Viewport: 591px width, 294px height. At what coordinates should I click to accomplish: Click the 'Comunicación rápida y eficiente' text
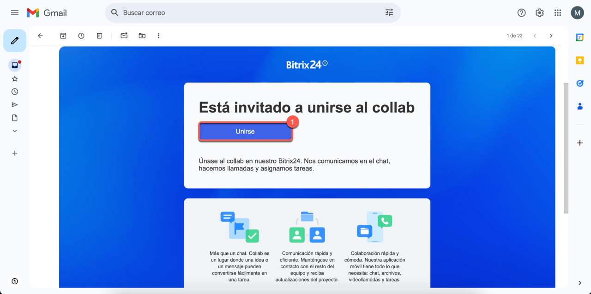(307, 266)
